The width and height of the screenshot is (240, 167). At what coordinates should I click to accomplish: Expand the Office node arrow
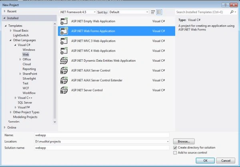(20, 59)
